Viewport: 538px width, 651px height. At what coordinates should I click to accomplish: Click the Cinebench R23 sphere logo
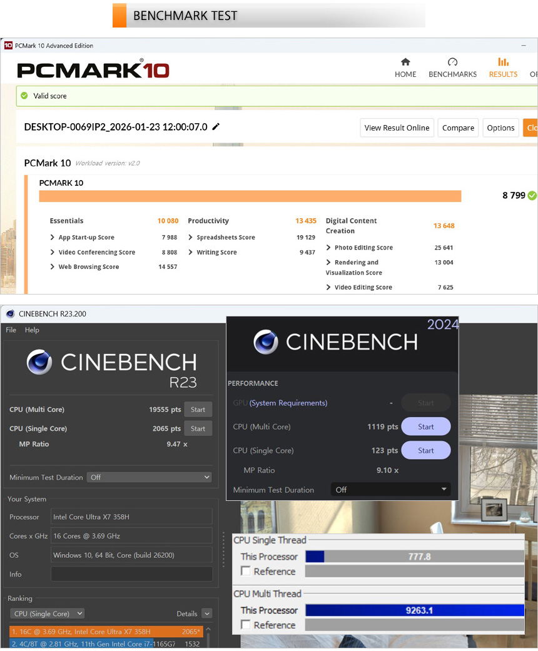click(39, 362)
